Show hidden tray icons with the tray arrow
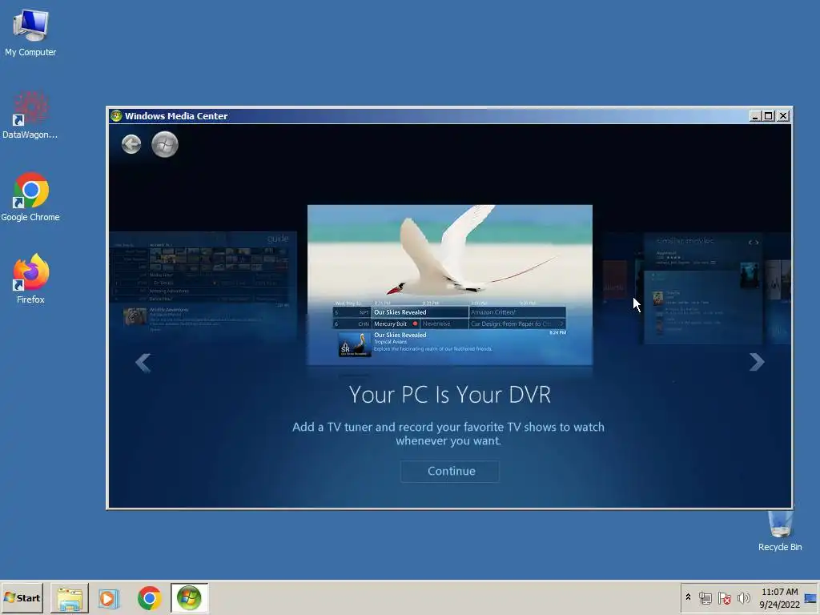The height and width of the screenshot is (615, 820). click(688, 597)
